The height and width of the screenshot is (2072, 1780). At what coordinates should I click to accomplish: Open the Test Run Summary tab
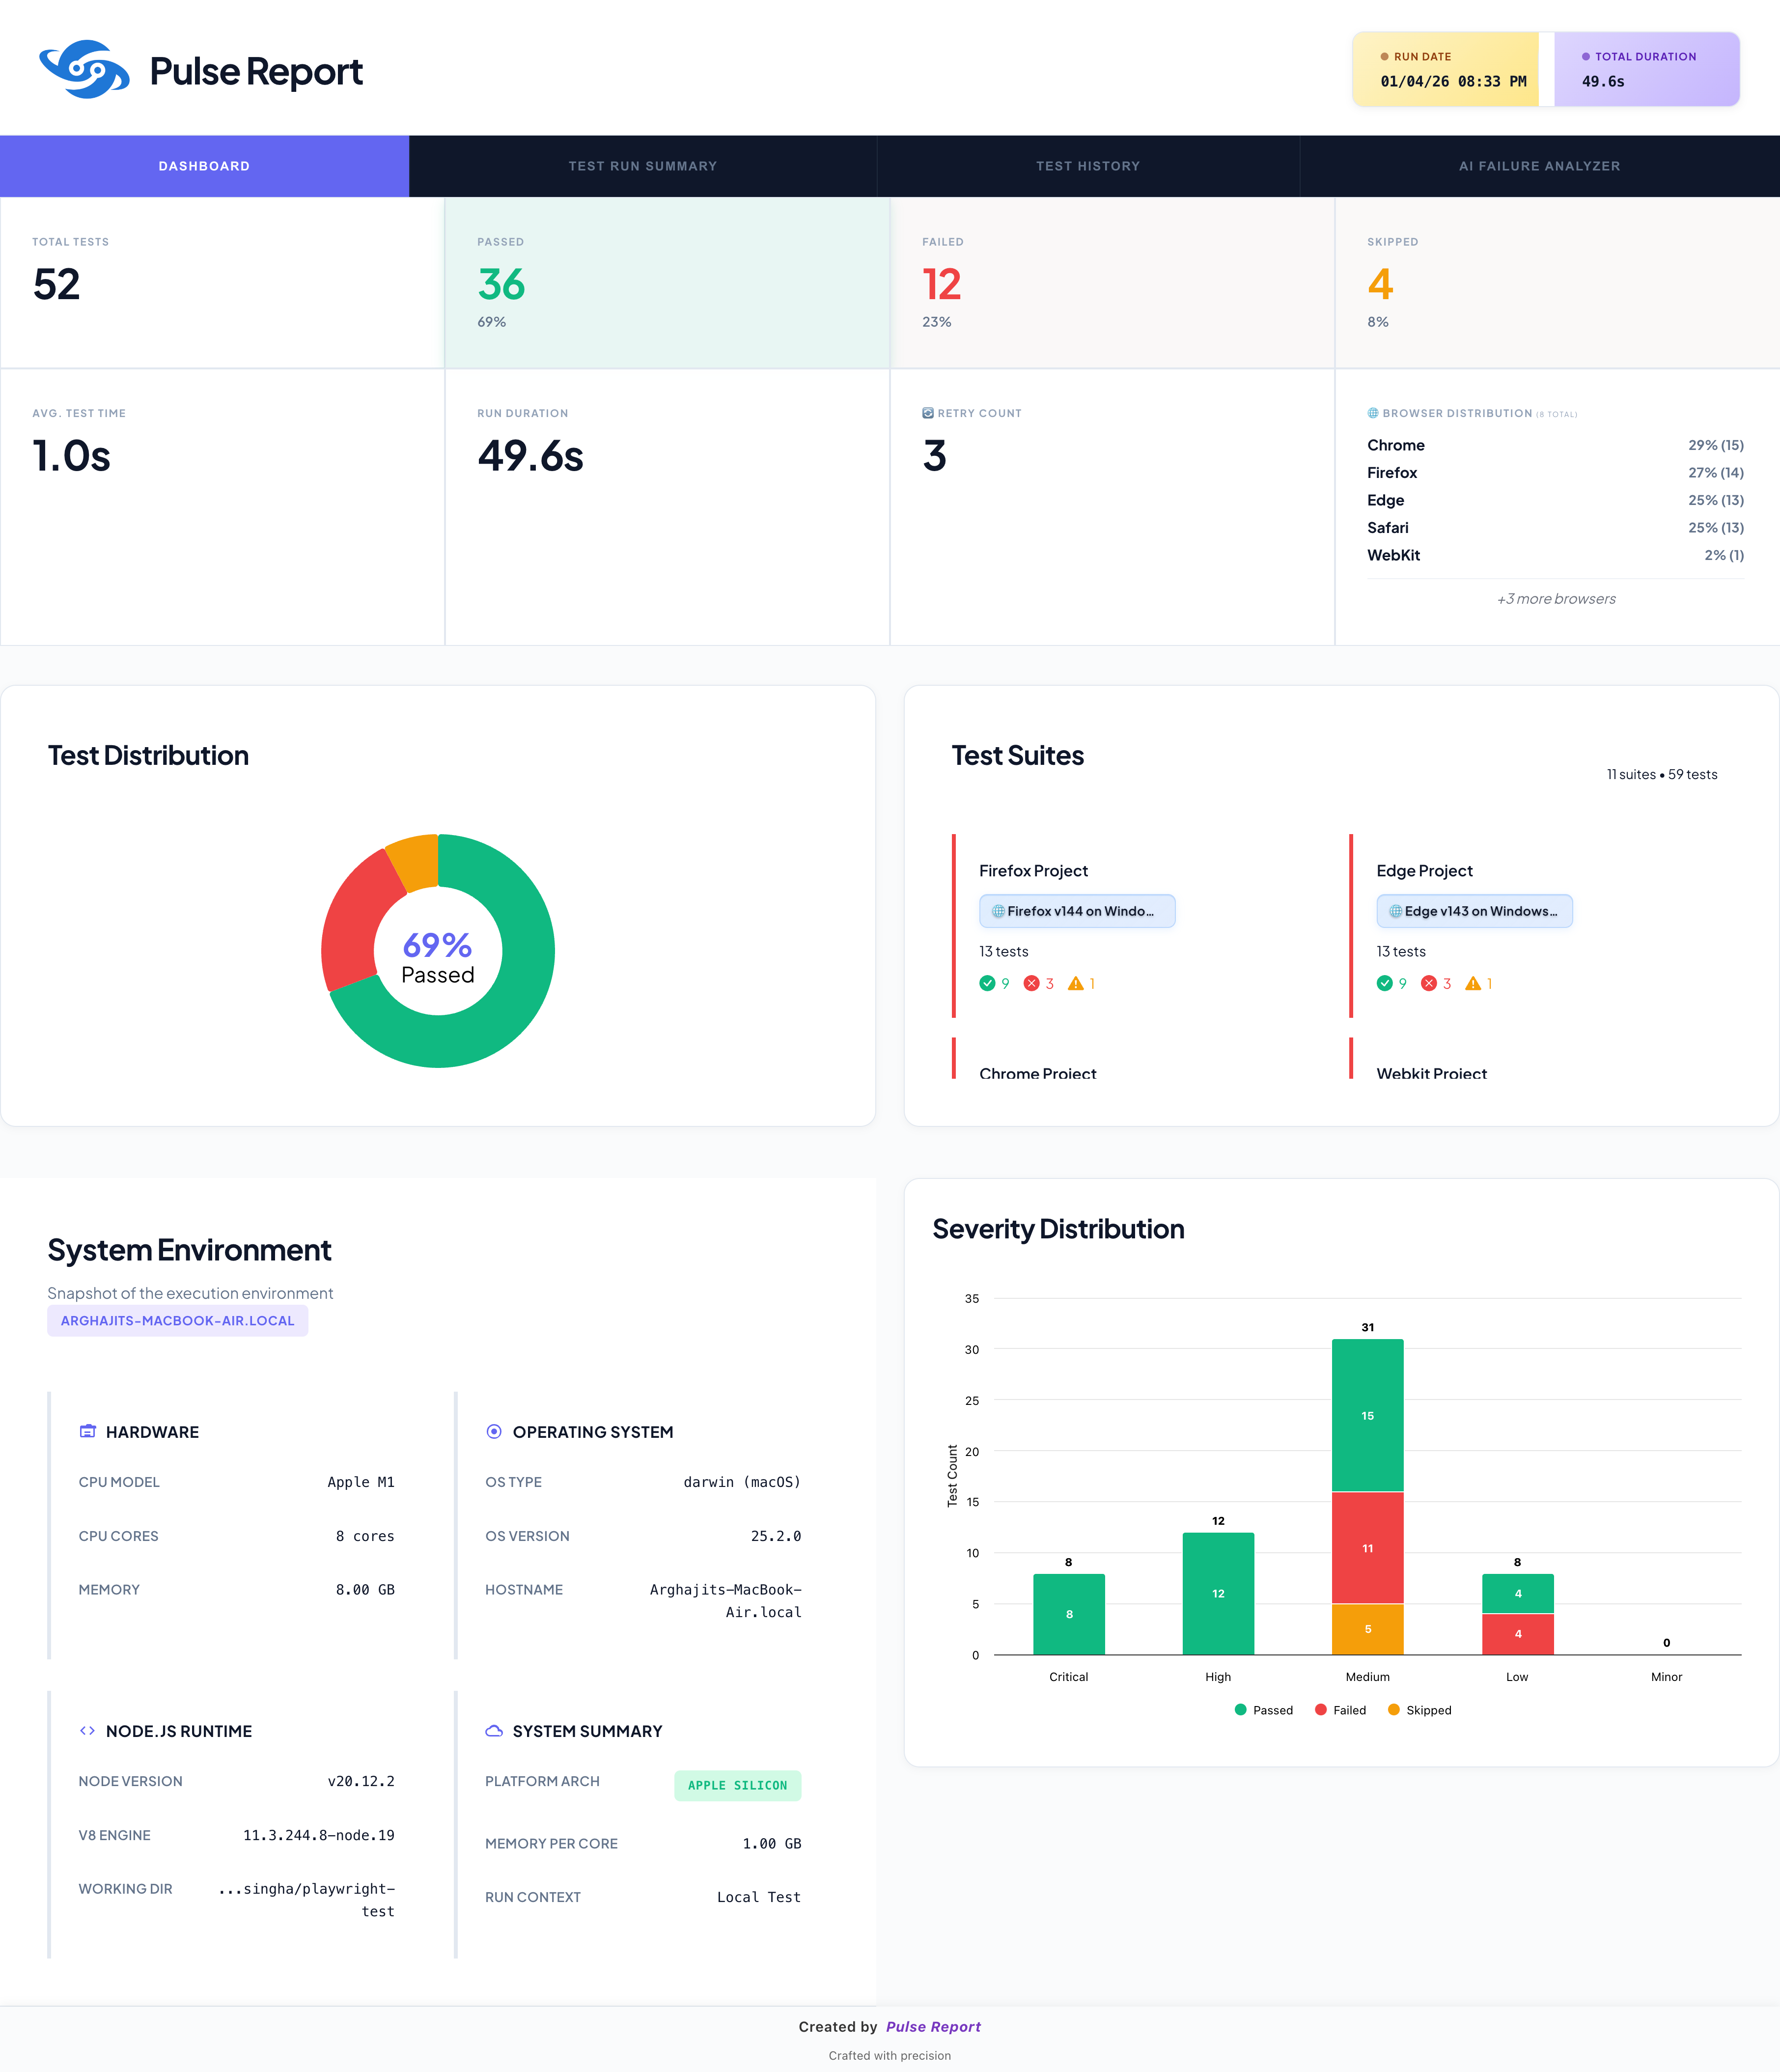(x=642, y=166)
